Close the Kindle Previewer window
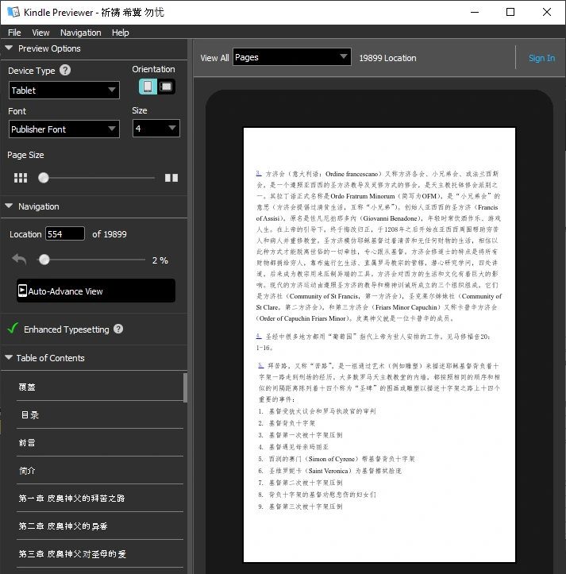Viewport: 566px width, 574px height. pos(547,12)
